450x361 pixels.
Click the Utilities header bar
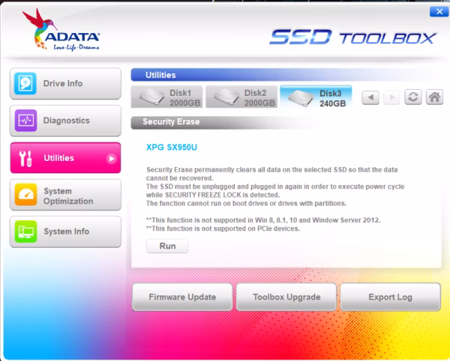point(286,75)
